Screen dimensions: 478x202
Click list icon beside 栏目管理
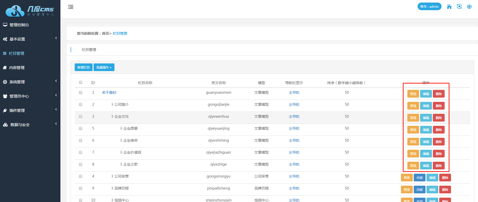5,53
